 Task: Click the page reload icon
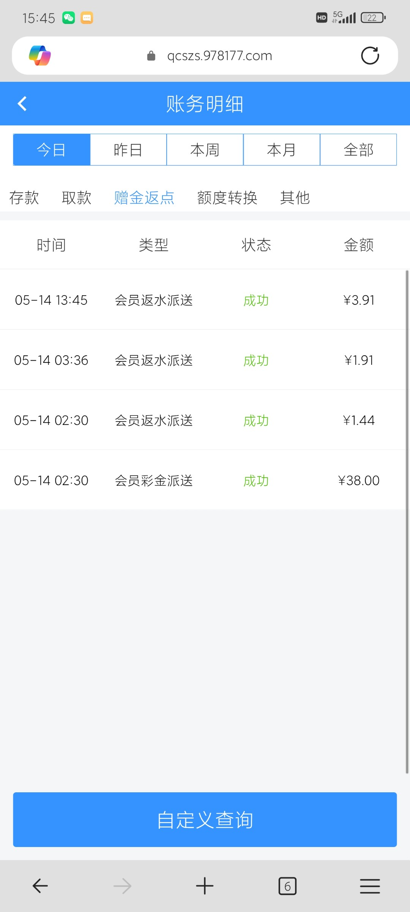370,56
